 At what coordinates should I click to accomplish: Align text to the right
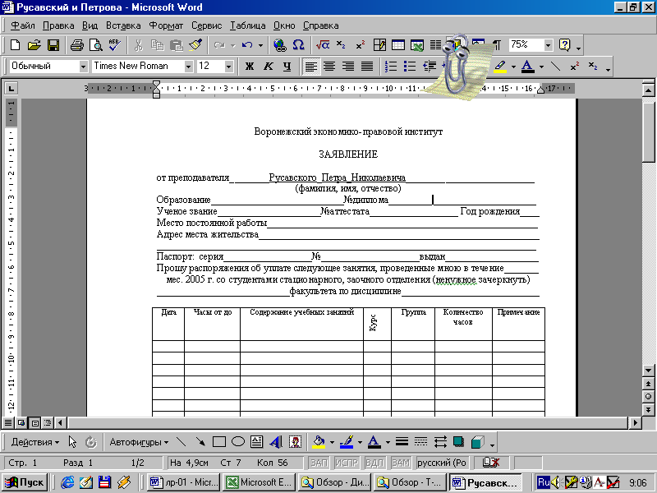tap(348, 67)
